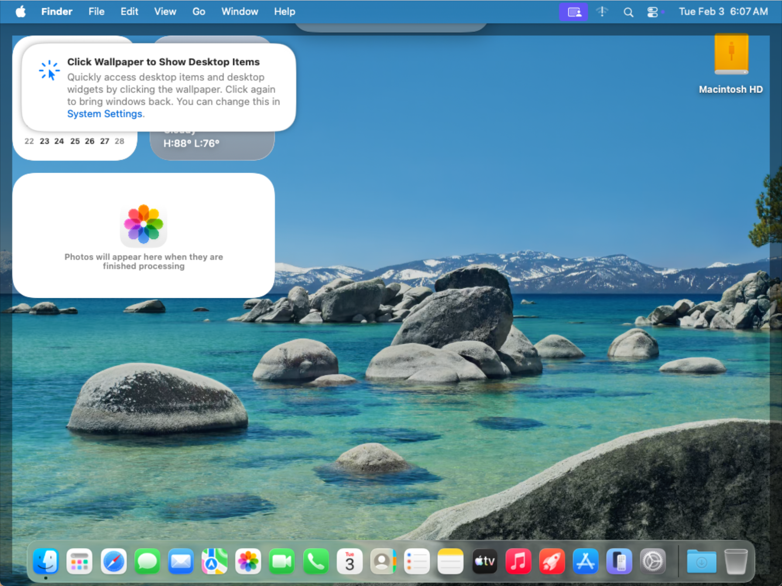Open the App Store icon
782x586 pixels.
pyautogui.click(x=585, y=562)
